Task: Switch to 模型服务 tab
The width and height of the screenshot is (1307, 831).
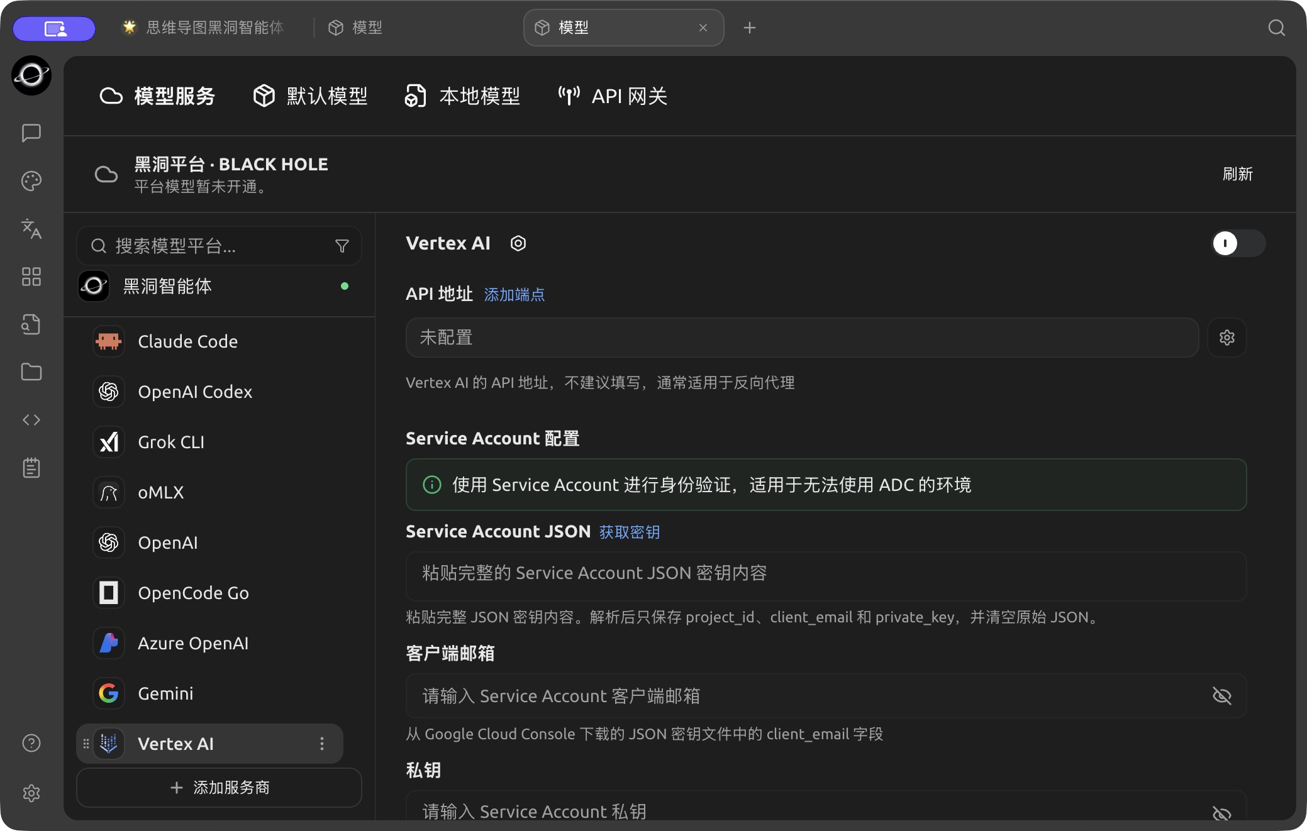Action: point(158,96)
